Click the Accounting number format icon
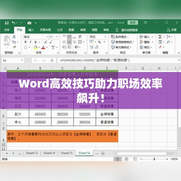Screen dimensions: 181x181 [92, 42]
